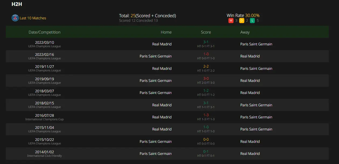Click HT 1-3 FT 1-3 result line
This screenshot has width=339, height=164.
tap(206, 119)
